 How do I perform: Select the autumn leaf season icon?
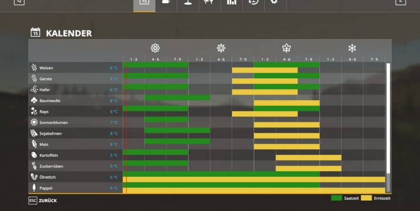(287, 48)
